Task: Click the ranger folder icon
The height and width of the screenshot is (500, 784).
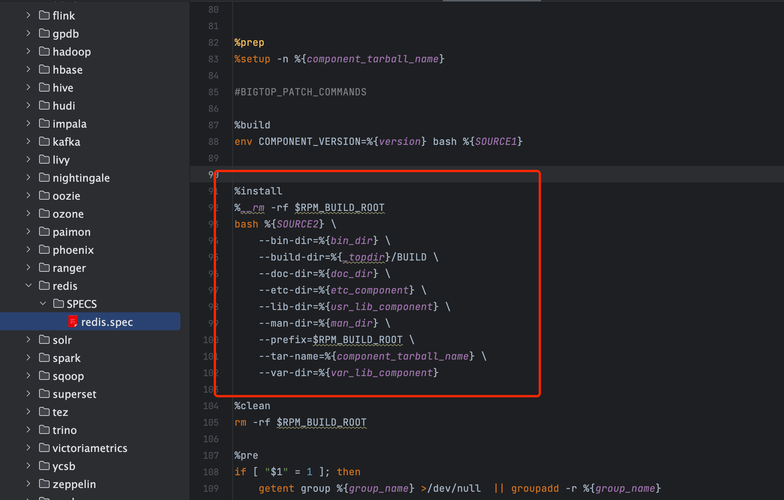Action: click(x=44, y=268)
